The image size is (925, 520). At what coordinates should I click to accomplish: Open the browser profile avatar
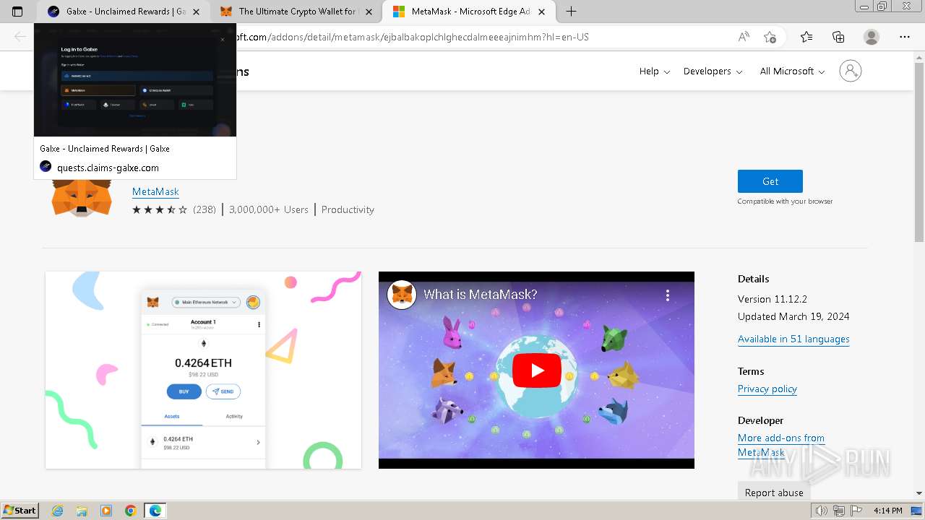[872, 37]
